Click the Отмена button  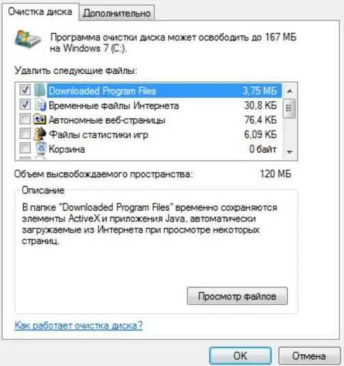coord(309,356)
